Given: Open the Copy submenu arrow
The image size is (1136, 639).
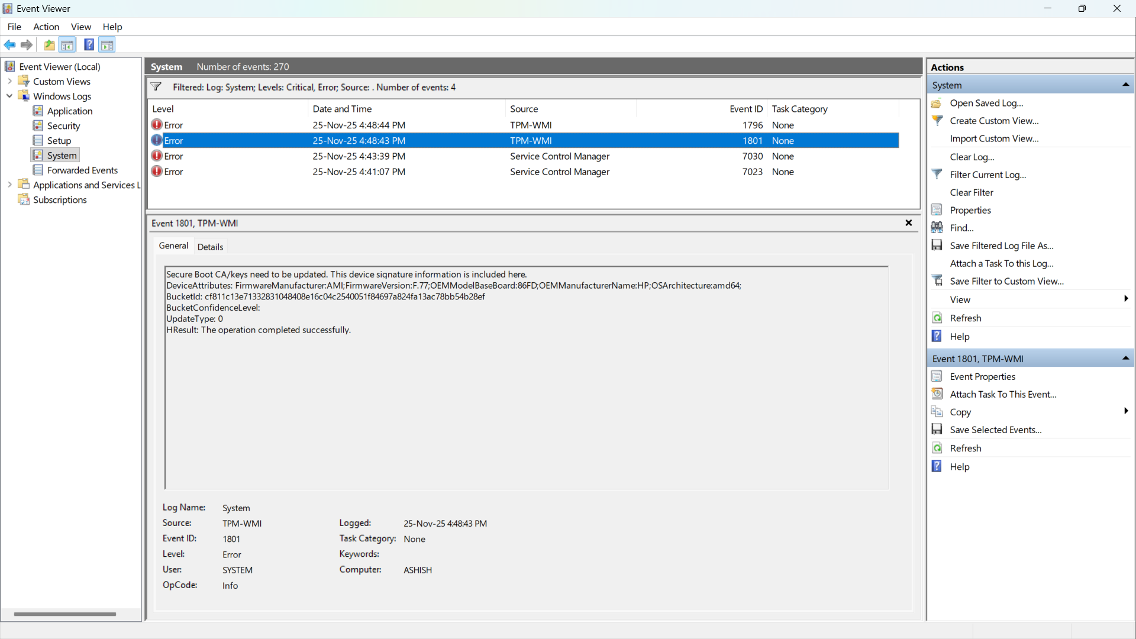Looking at the screenshot, I should tap(1125, 412).
